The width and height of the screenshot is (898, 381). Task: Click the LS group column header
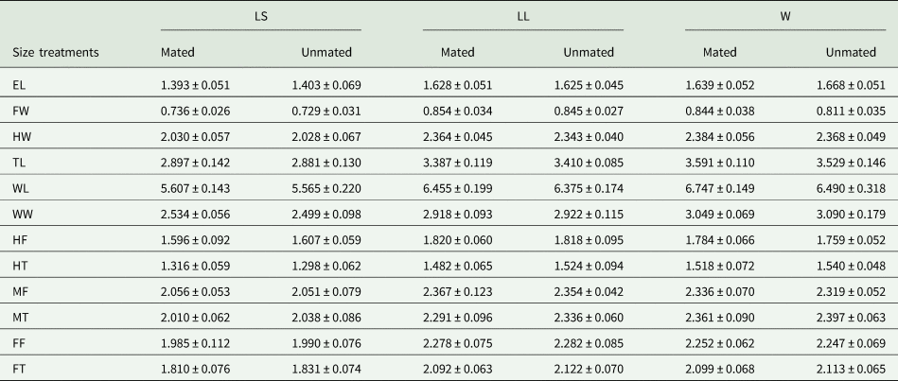tap(260, 17)
